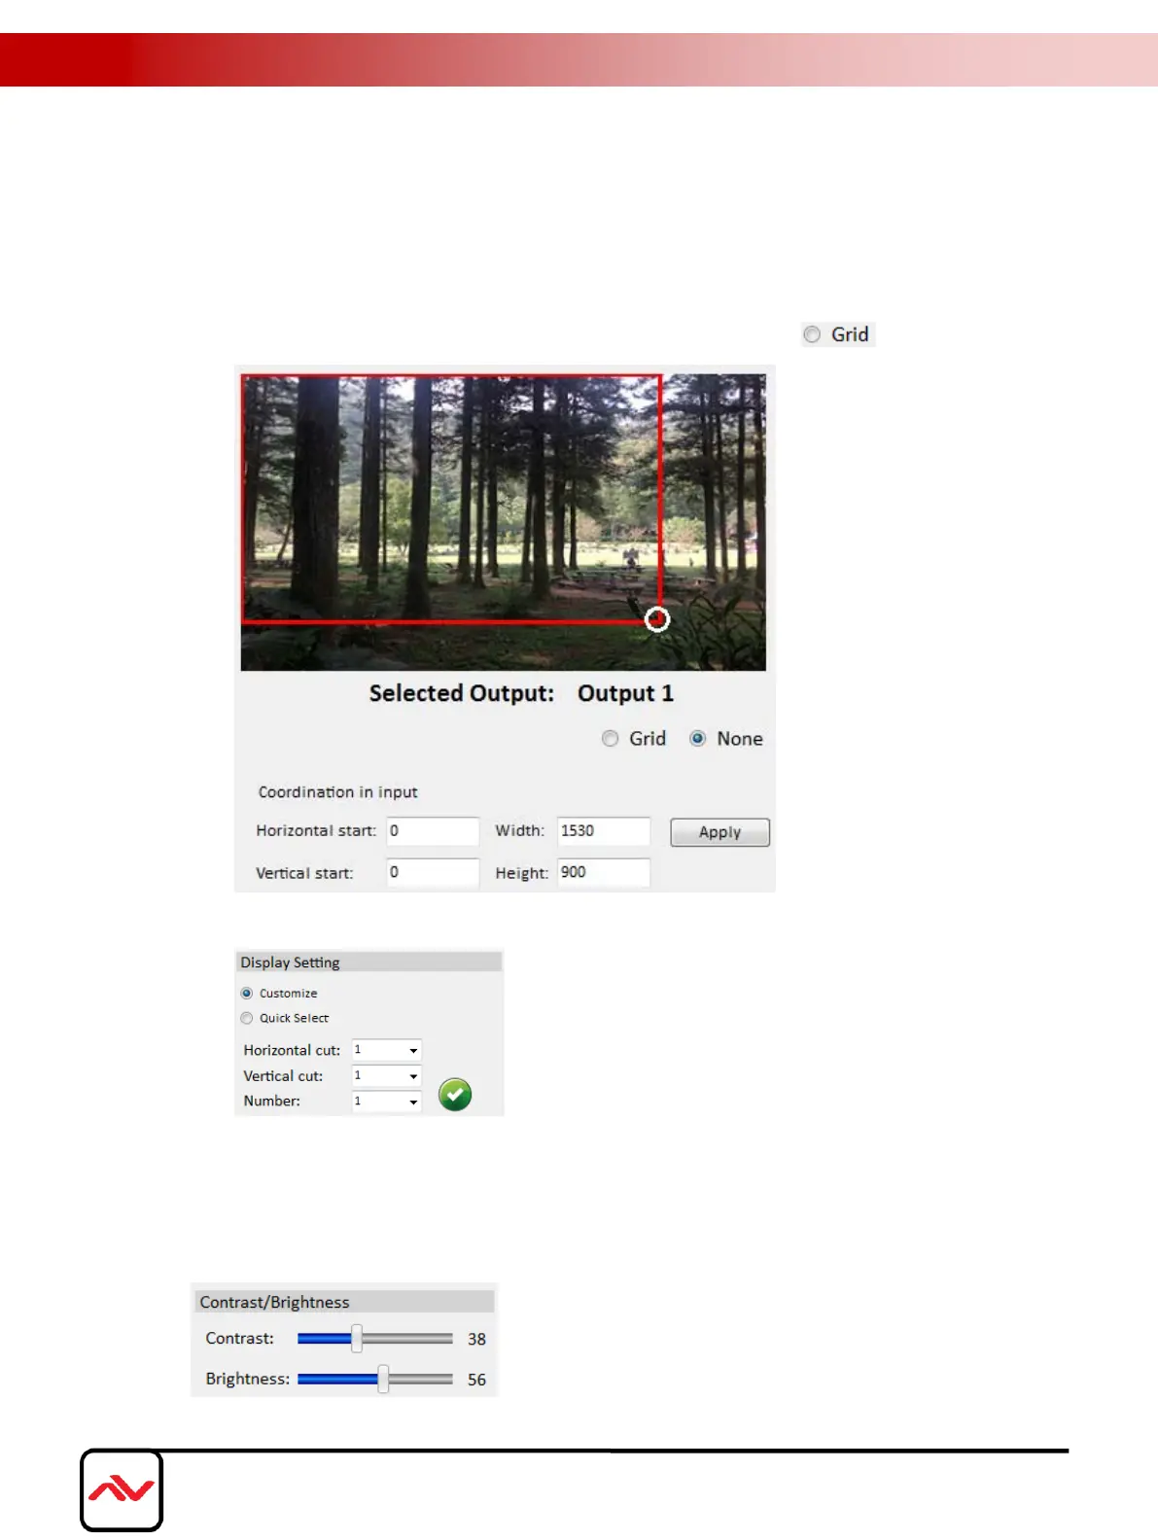Click the red wave logo icon
This screenshot has height=1540, width=1158.
click(122, 1490)
